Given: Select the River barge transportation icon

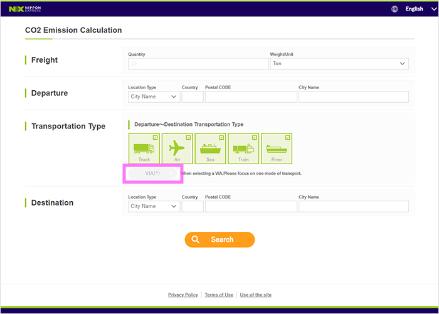Looking at the screenshot, I should tap(276, 149).
